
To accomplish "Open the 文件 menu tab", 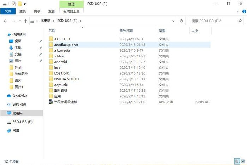I will (x=8, y=11).
